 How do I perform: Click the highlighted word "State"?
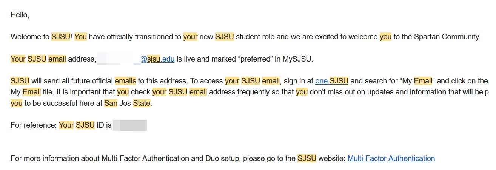(x=142, y=103)
